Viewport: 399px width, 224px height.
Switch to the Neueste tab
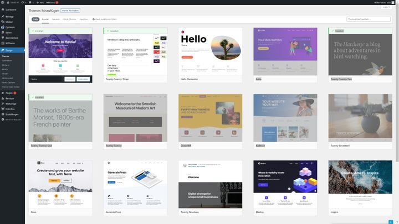tap(56, 19)
